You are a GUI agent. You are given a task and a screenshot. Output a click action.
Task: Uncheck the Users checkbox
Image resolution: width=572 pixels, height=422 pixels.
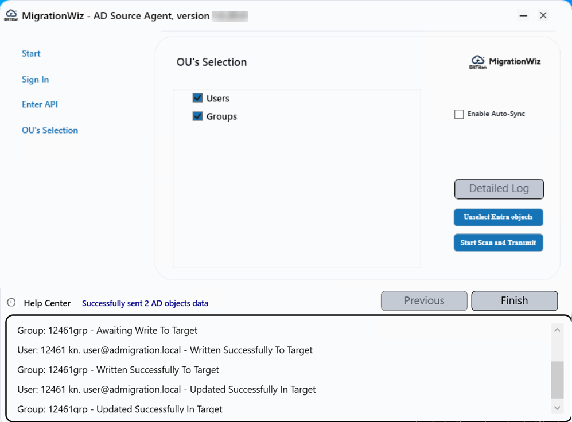click(x=198, y=98)
